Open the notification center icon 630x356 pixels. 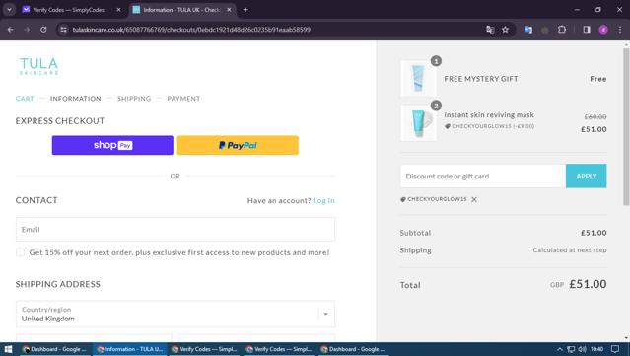(x=615, y=349)
